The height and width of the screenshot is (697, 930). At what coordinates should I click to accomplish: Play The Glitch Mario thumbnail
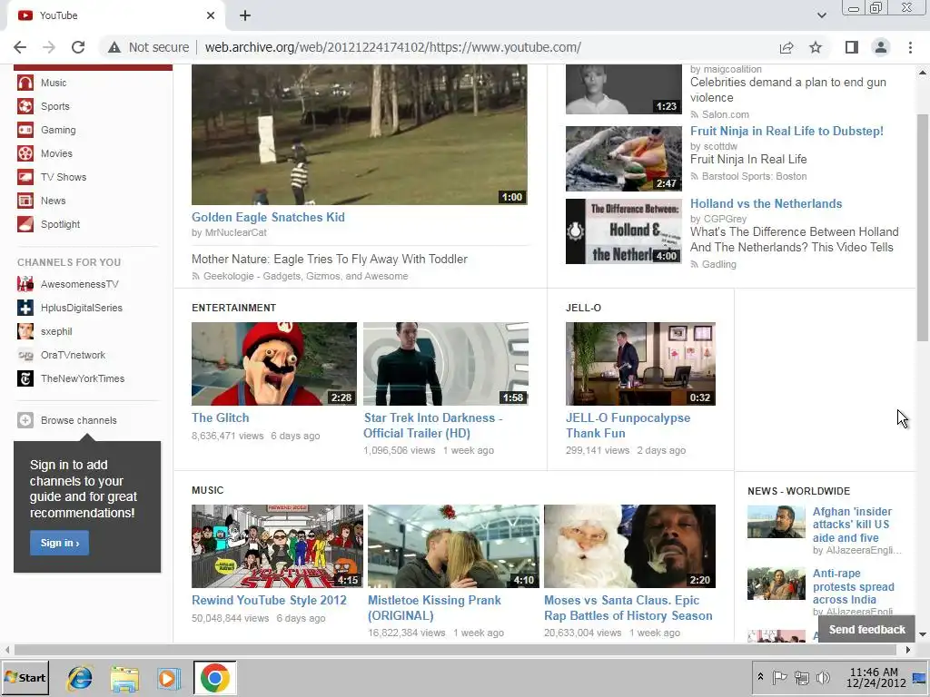coord(274,364)
